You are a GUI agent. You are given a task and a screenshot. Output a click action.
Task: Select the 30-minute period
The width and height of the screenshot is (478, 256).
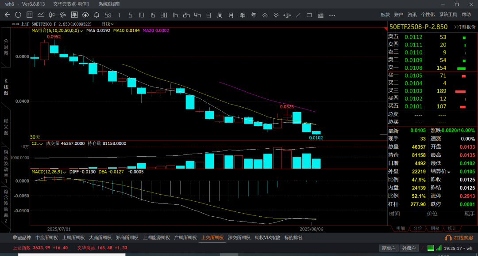tap(164, 15)
